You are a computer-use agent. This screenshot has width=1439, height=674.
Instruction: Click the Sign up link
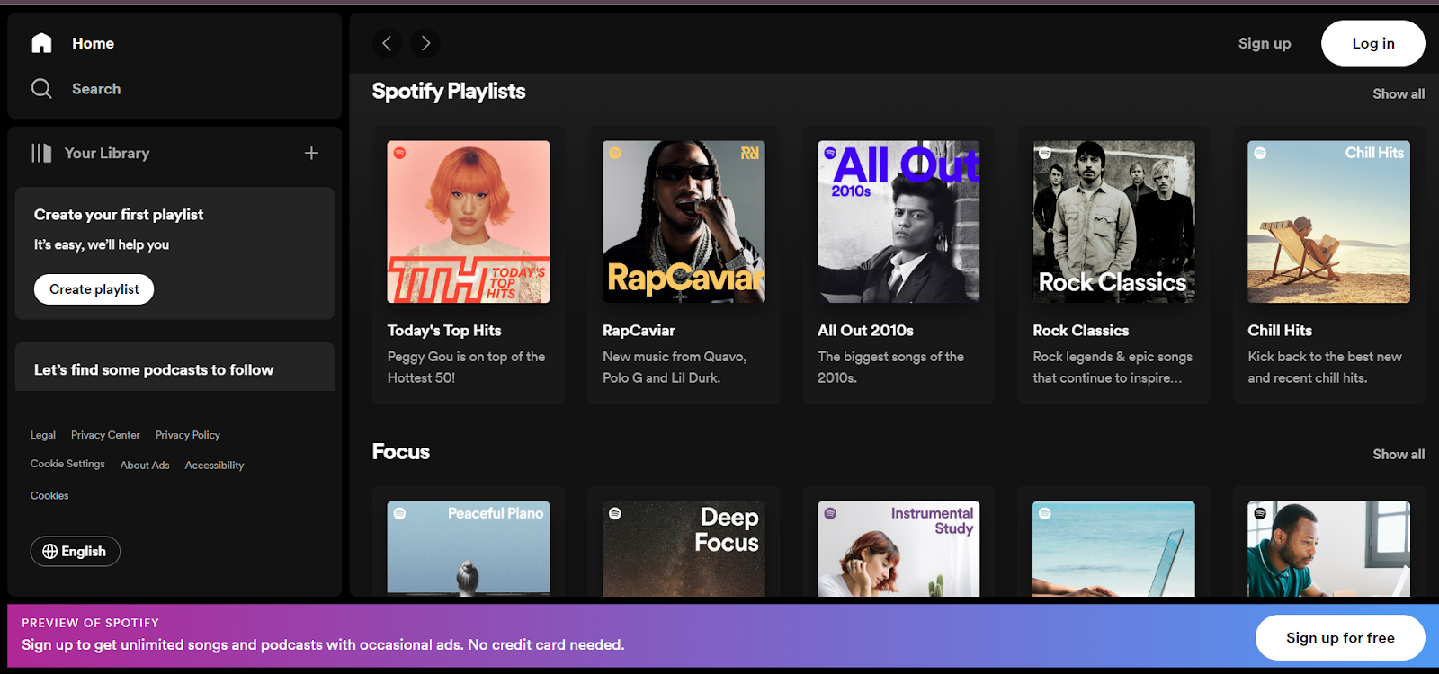1265,43
